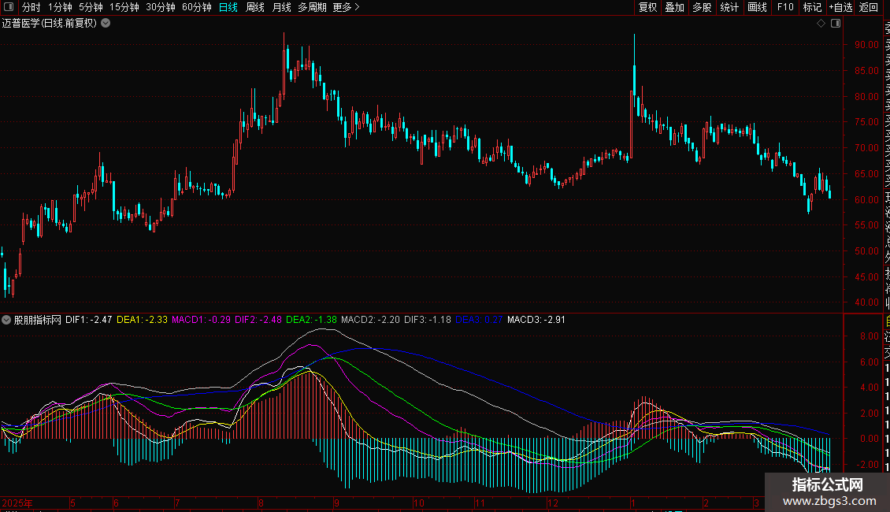Image resolution: width=890 pixels, height=512 pixels.
Task: Open the 画线 drawing tools
Action: tap(757, 8)
